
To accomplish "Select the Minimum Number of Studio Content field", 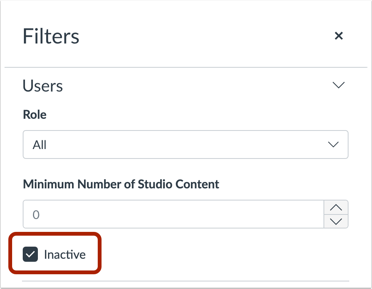I will [x=170, y=214].
